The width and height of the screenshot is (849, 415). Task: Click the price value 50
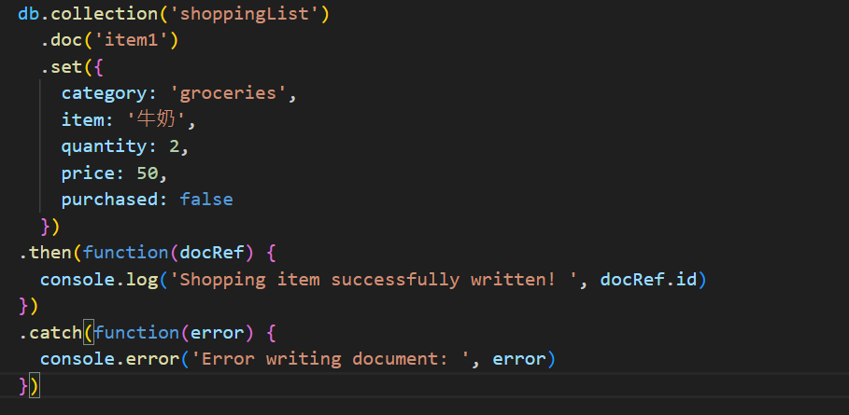[148, 173]
